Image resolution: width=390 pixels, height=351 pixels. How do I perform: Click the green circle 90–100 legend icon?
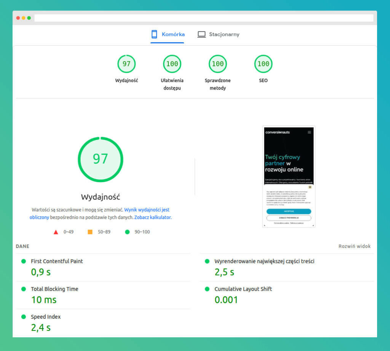tap(127, 232)
